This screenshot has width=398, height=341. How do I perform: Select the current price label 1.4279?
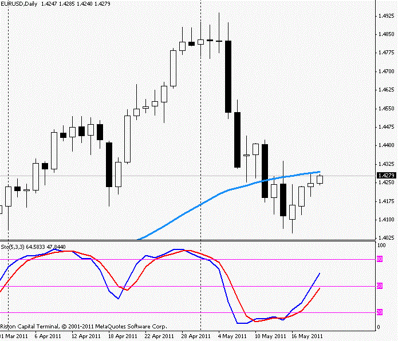point(387,176)
